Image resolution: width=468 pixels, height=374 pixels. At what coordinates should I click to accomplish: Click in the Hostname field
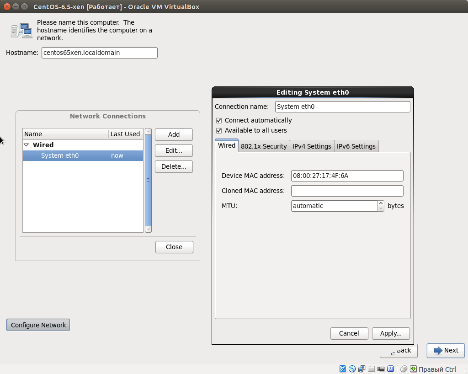pyautogui.click(x=99, y=53)
